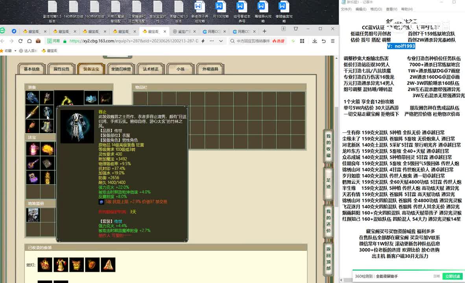Click the lightning speed-mode icon in address bar
Image resolution: width=465 pixels, height=283 pixels.
click(203, 41)
